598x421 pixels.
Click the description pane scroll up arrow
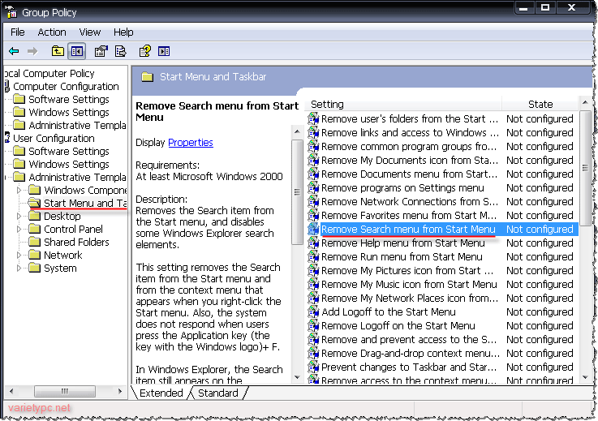pos(297,132)
